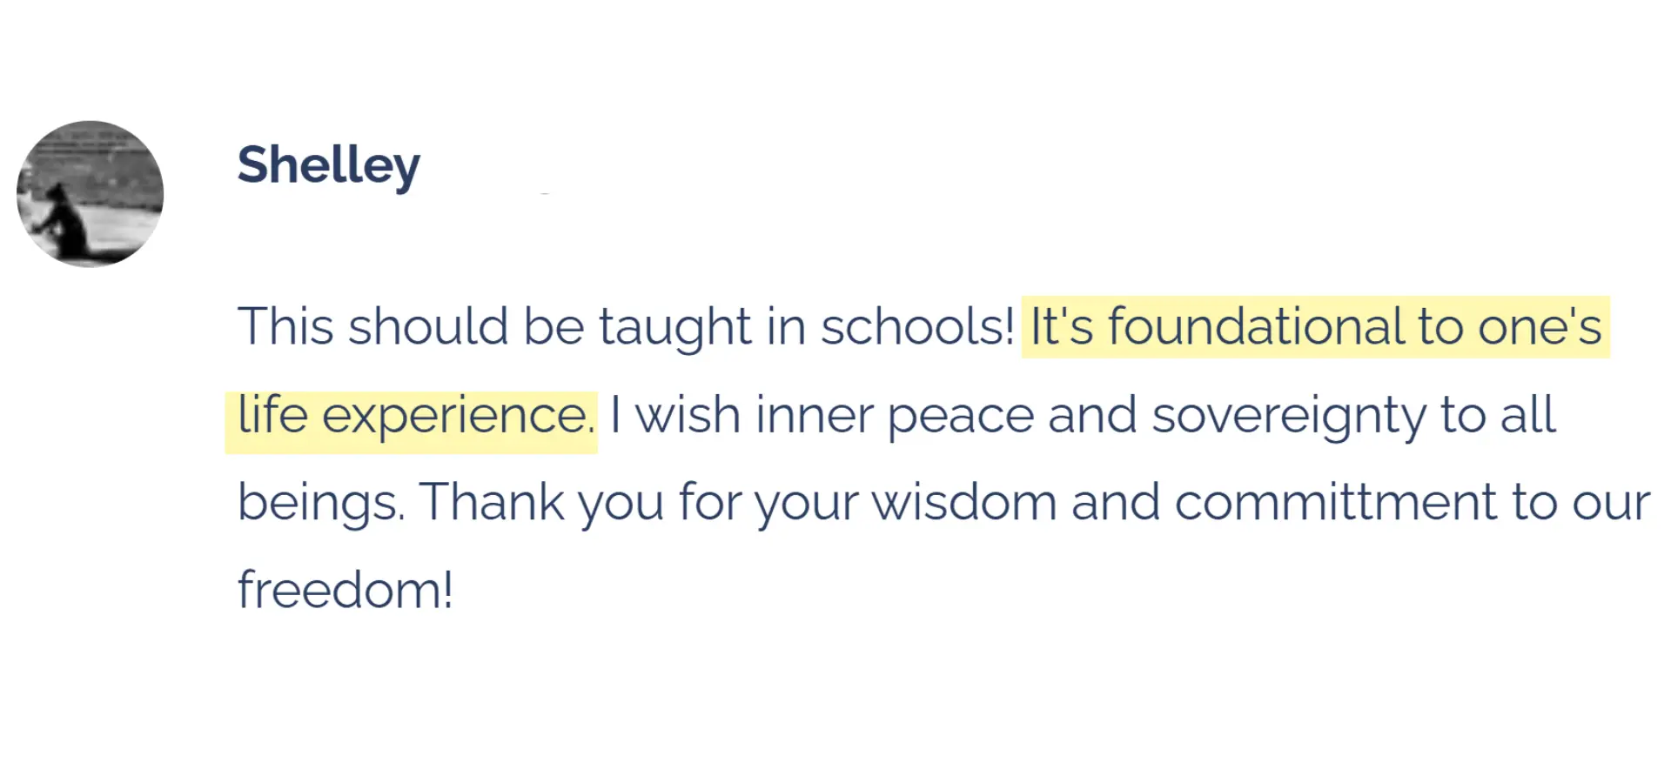Image resolution: width=1671 pixels, height=783 pixels.
Task: Click the word "schools!"
Action: [917, 327]
